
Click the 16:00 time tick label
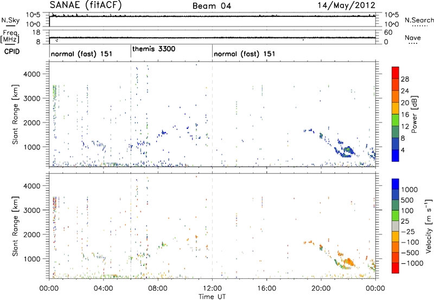266,289
